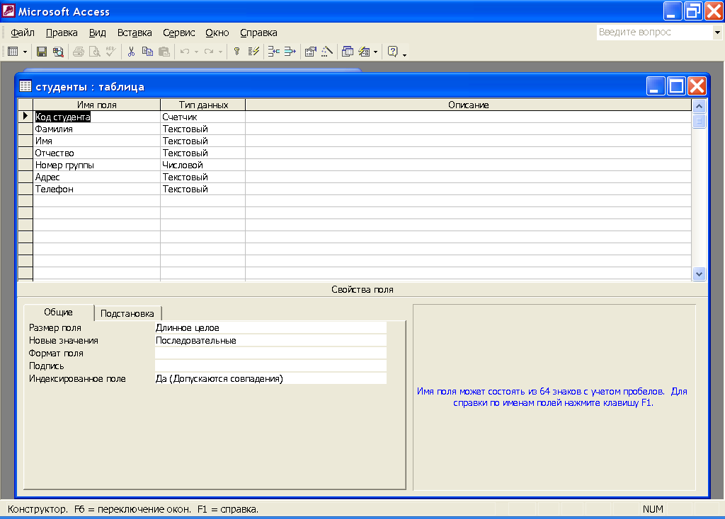Open the Справка menu
This screenshot has width=725, height=519.
point(258,33)
